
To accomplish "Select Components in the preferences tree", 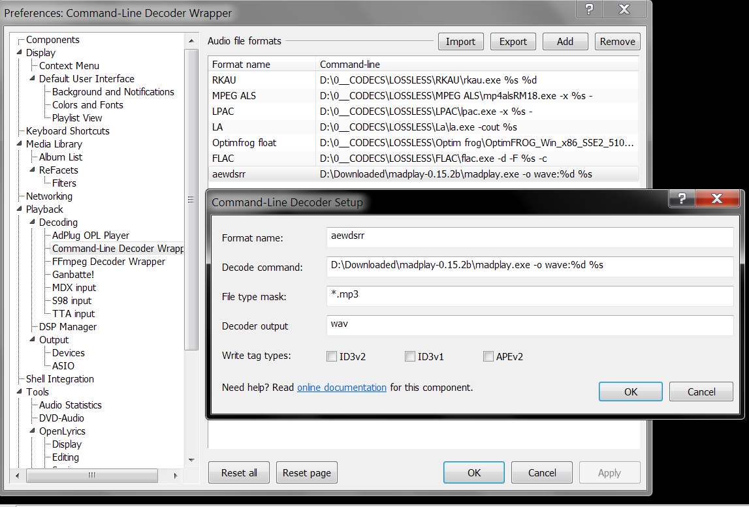I will coord(52,40).
